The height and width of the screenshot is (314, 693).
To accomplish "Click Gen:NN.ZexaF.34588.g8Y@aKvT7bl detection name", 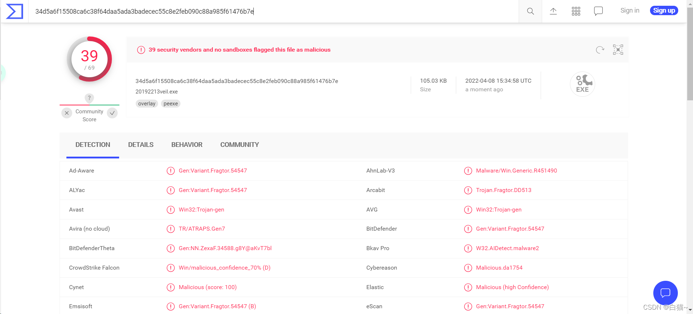I will point(225,248).
